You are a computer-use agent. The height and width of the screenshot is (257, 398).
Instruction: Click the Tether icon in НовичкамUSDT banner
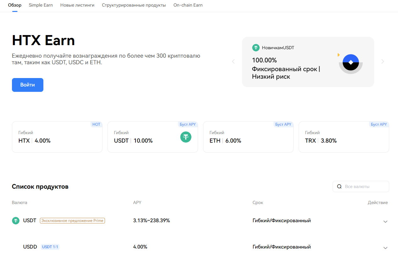pyautogui.click(x=256, y=48)
